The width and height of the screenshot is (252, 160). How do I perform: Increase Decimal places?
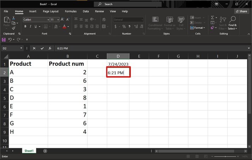(136, 26)
